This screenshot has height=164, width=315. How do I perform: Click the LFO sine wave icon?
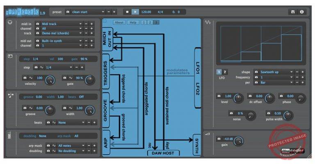point(208,22)
